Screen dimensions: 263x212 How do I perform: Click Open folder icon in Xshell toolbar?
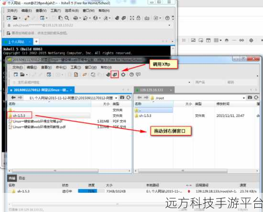click(x=15, y=18)
